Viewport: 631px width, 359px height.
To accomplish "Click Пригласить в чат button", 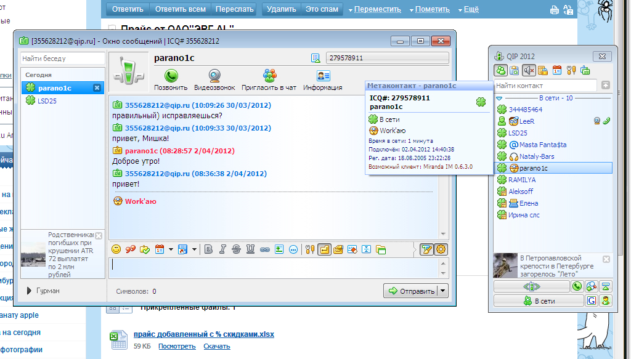I will point(269,80).
